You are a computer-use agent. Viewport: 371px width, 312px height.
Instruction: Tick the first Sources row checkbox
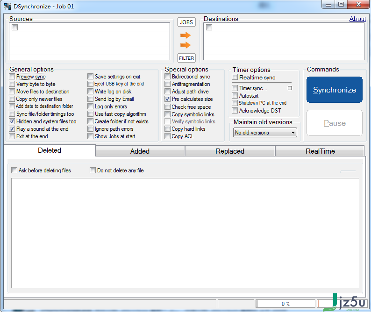click(14, 28)
